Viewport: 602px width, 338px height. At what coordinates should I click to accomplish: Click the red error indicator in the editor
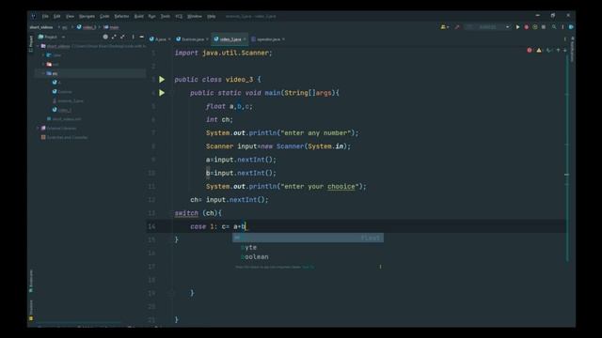[x=530, y=50]
